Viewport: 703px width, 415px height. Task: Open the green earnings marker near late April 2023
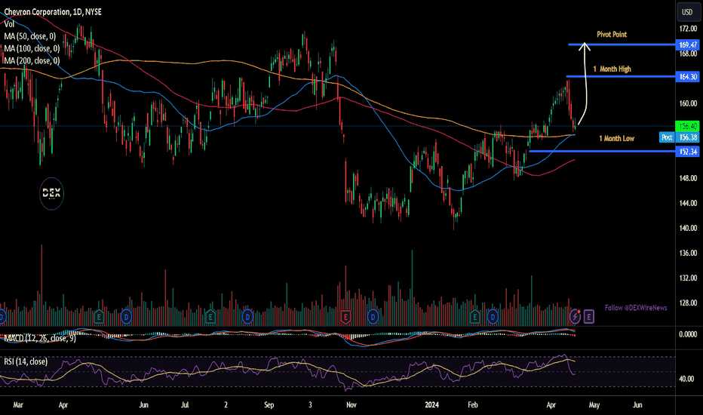pyautogui.click(x=99, y=317)
